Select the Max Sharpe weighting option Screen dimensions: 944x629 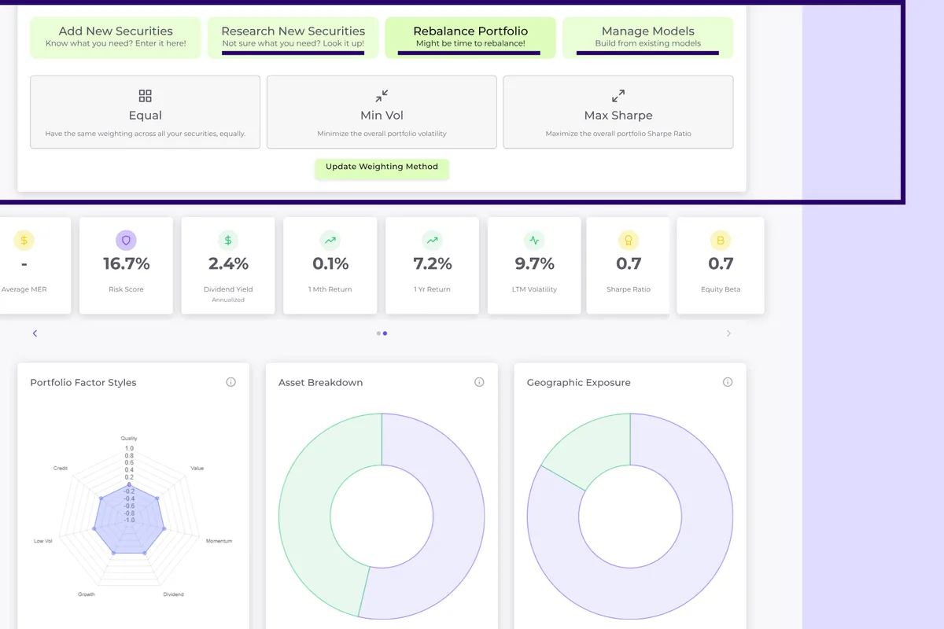618,112
